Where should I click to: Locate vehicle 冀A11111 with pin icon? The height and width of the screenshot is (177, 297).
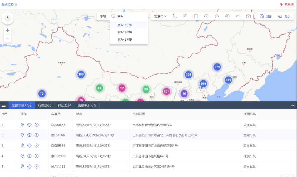[x=22, y=166]
